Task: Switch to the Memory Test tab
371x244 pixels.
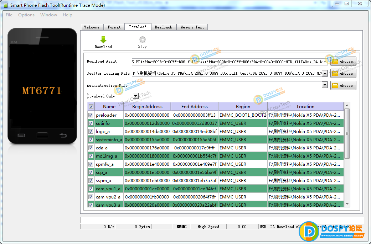Action: [x=192, y=27]
